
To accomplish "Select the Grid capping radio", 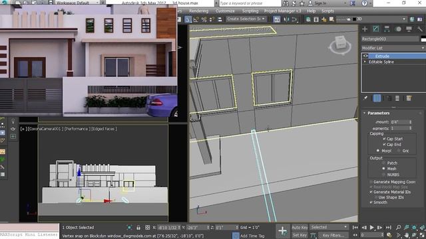I will pyautogui.click(x=398, y=151).
